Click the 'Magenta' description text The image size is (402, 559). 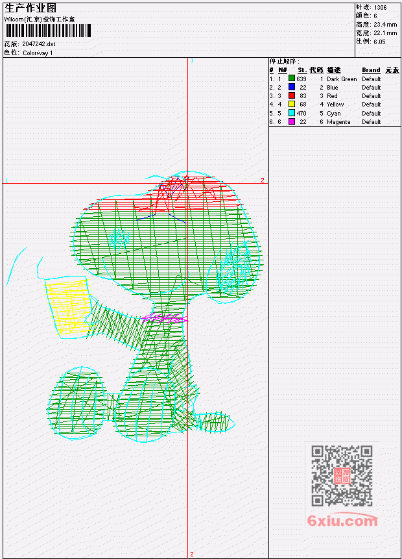pos(338,122)
